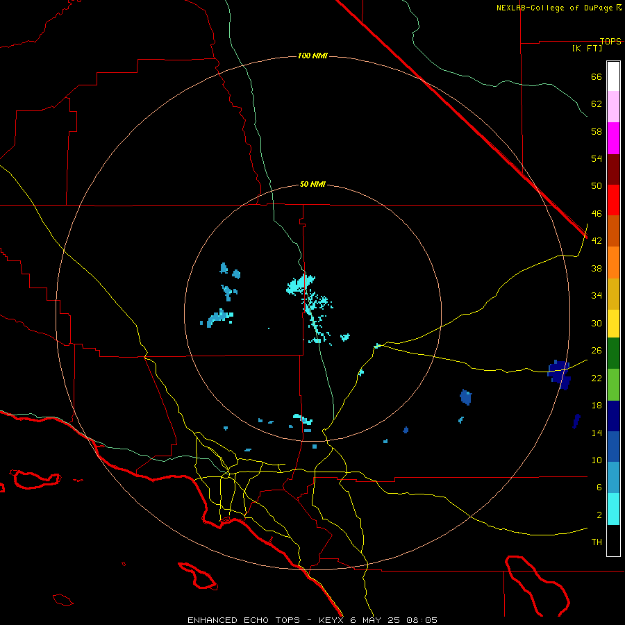This screenshot has height=625, width=625.
Task: Click the 50 NMI range ring label
Action: point(312,184)
